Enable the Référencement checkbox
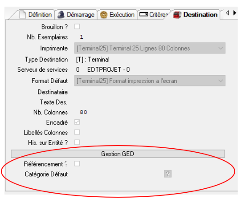 pos(77,164)
